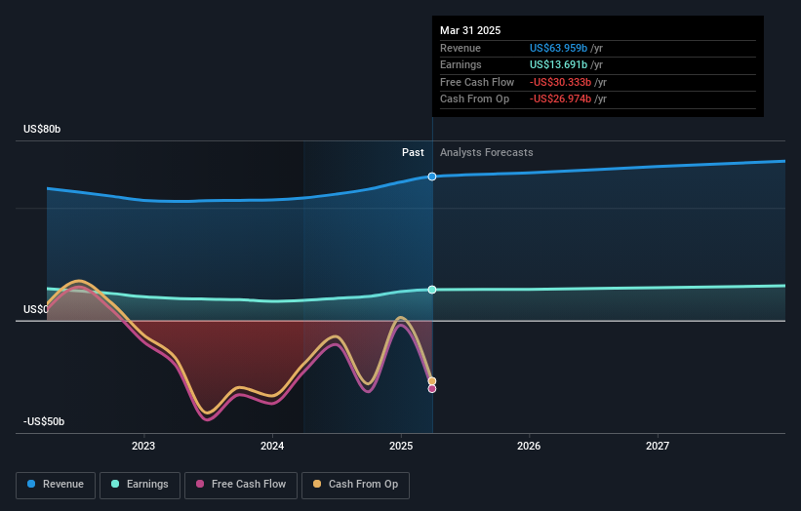The image size is (801, 511).
Task: Click the 2025 axis label
Action: click(x=401, y=447)
